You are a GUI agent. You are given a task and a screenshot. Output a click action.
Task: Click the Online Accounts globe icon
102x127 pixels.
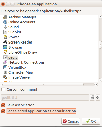click(5, 22)
